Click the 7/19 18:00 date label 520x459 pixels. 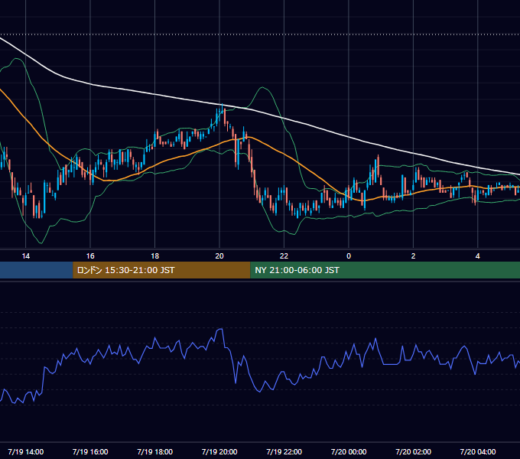tap(155, 451)
